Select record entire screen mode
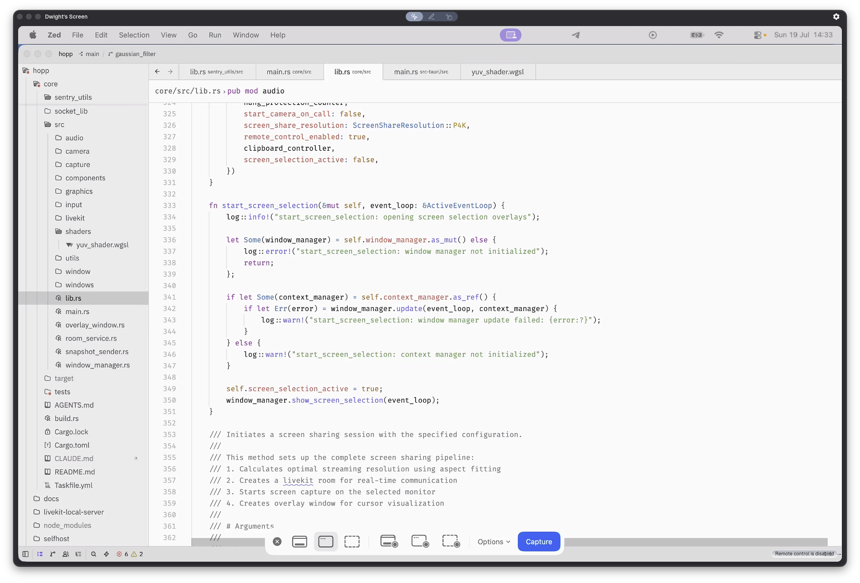The width and height of the screenshot is (860, 583). 389,542
